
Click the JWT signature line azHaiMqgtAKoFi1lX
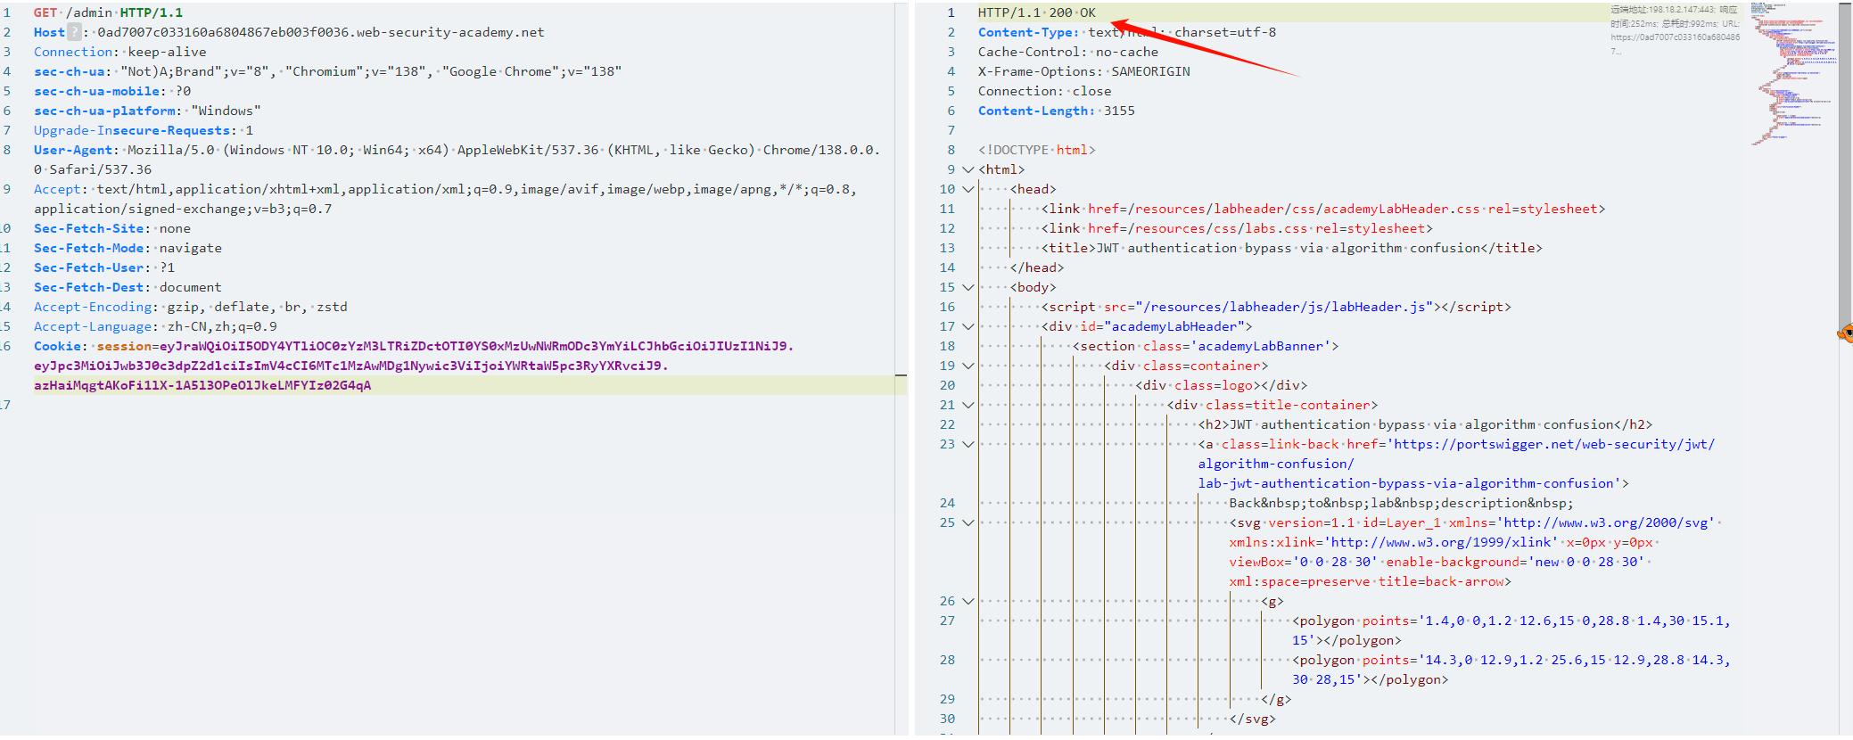(x=202, y=385)
